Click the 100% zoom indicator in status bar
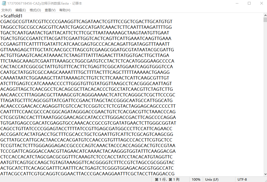 196,180
